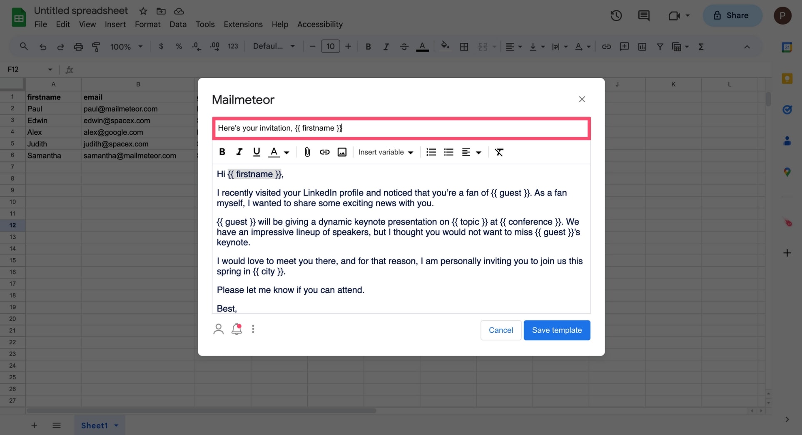Open the Default font dropdown

point(274,46)
